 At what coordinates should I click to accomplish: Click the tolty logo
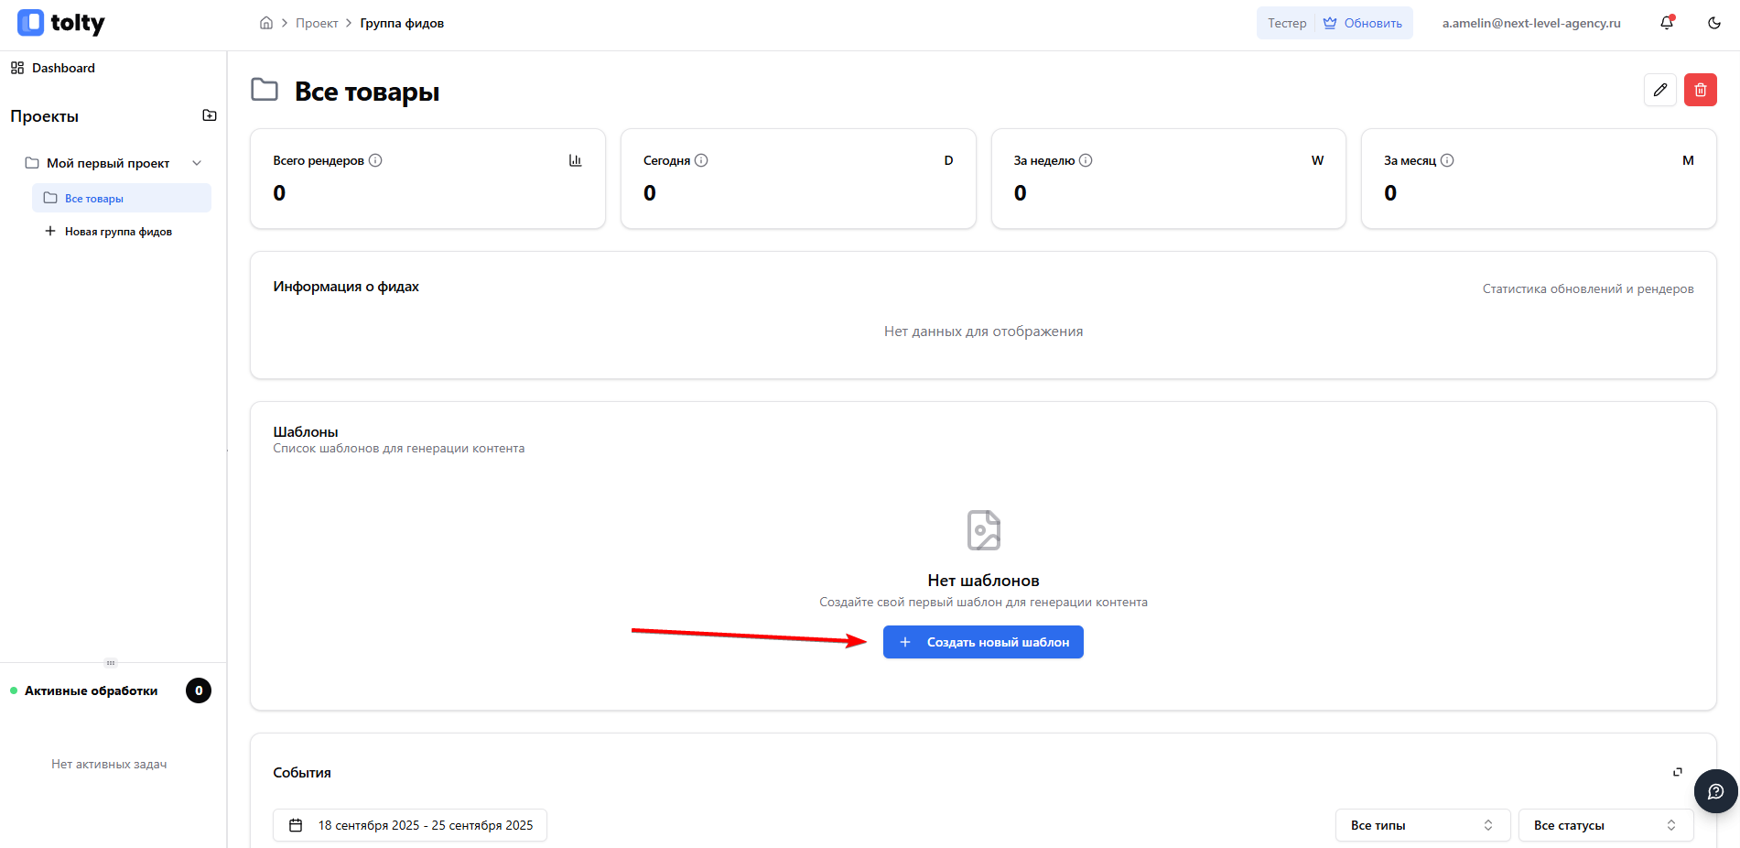pos(61,23)
